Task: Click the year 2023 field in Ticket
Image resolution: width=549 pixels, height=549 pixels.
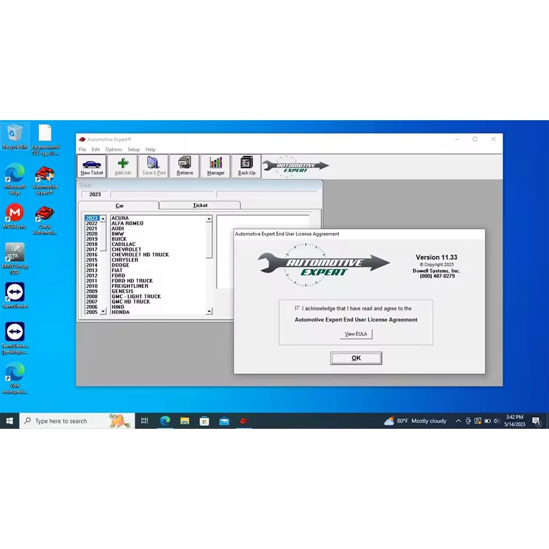Action: 95,195
